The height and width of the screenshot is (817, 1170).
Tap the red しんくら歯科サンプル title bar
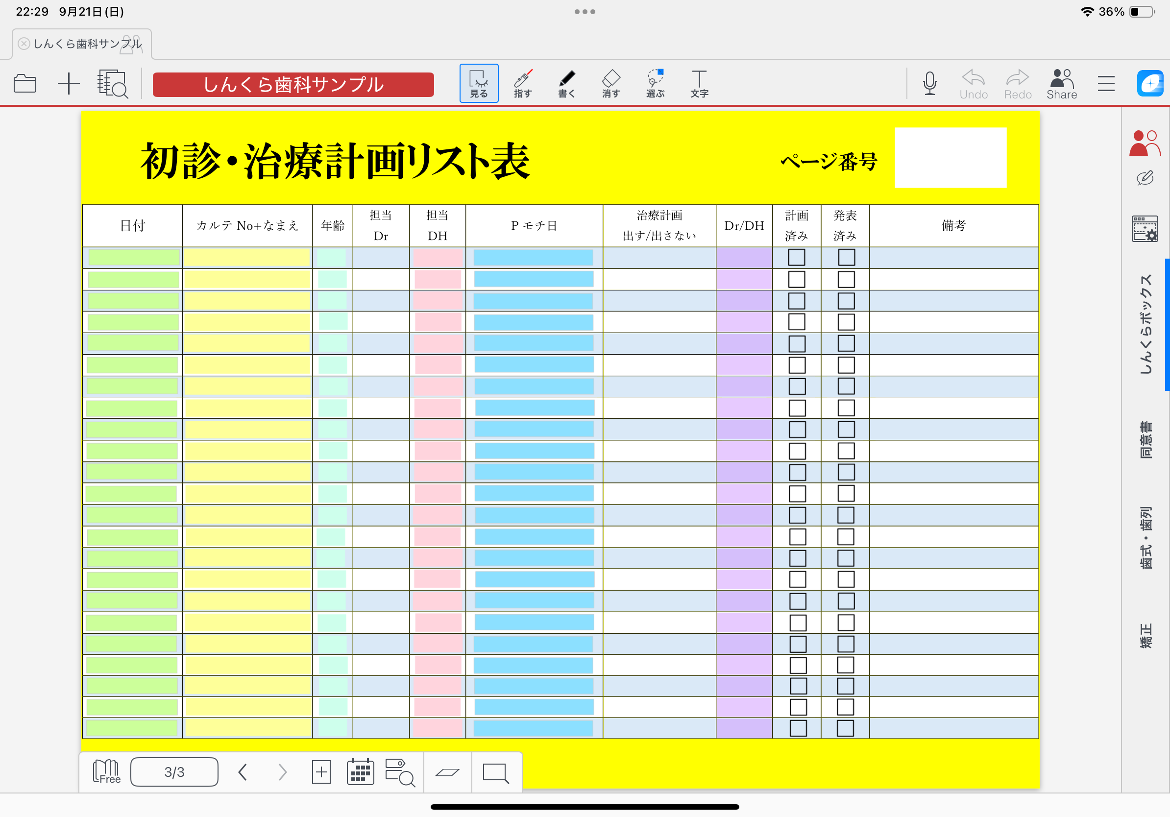293,85
